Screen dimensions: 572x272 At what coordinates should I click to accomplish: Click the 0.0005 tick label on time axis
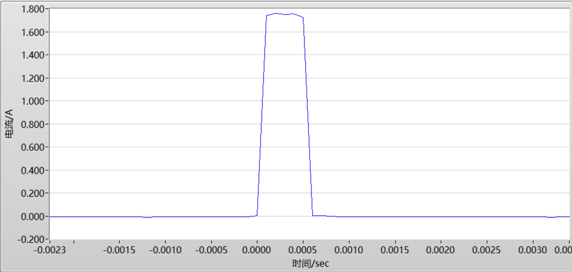point(303,250)
